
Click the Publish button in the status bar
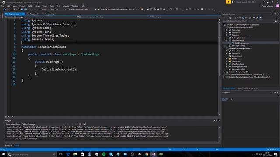(273, 150)
